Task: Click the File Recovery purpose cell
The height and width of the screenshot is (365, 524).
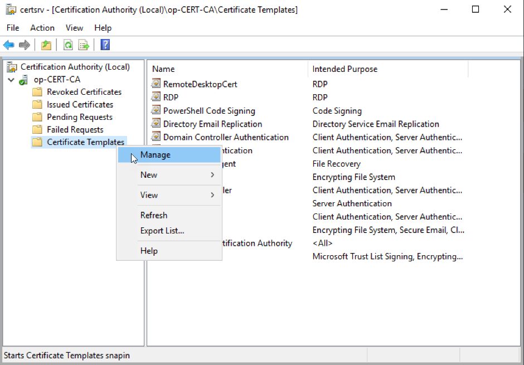Action: pos(337,164)
